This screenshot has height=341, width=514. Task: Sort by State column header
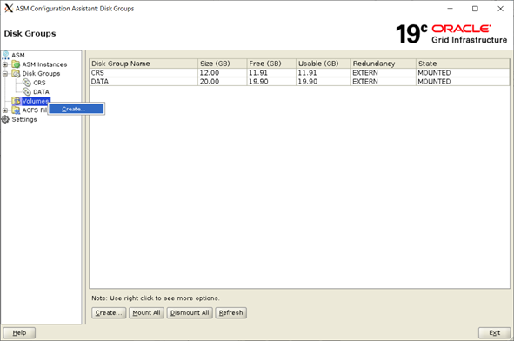(x=463, y=64)
